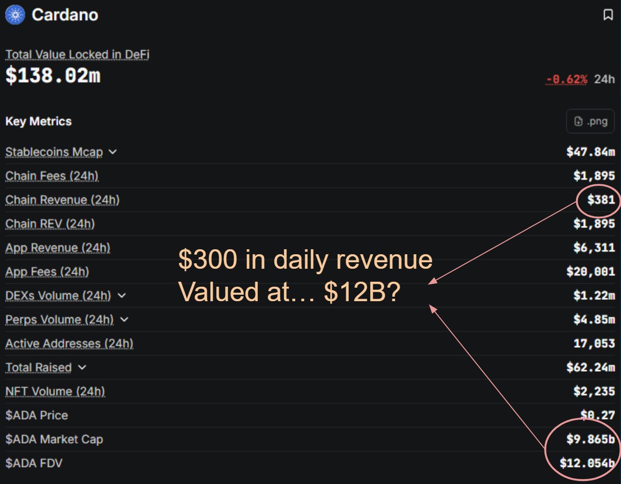Click the Active Addresses (24h) label
The width and height of the screenshot is (621, 484).
coord(69,344)
